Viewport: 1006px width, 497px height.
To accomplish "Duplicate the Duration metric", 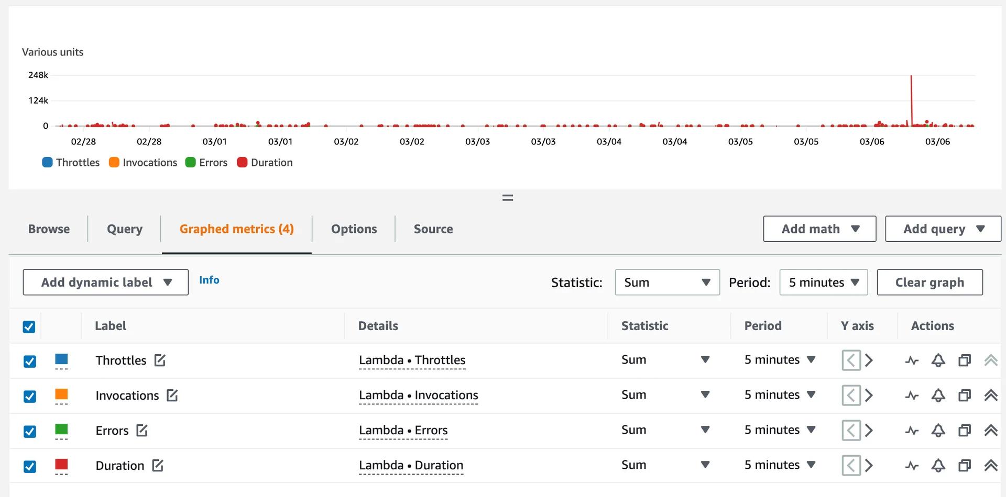I will 964,465.
